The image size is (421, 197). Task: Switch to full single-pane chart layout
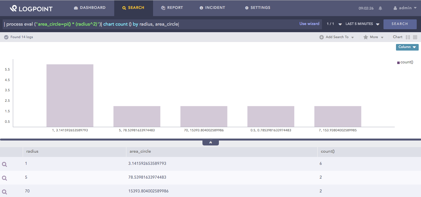[x=415, y=37]
